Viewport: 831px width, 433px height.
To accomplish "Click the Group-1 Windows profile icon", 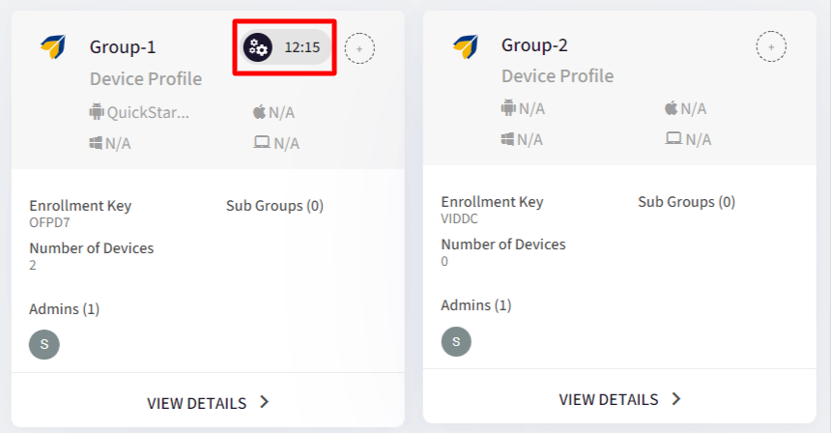I will click(x=96, y=143).
